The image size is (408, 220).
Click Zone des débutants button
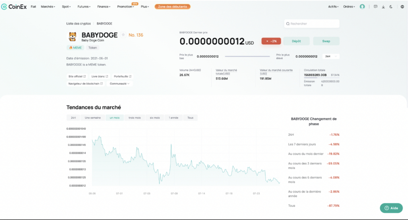172,7
